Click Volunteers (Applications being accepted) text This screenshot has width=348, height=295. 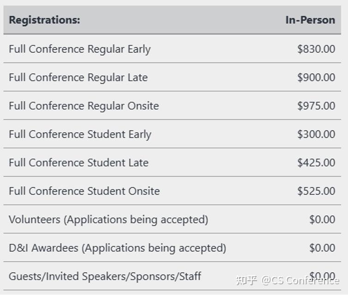(108, 220)
